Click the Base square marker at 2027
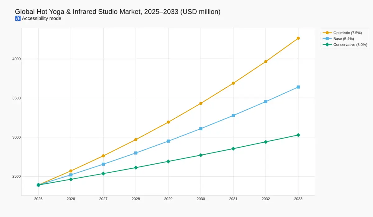 click(x=103, y=164)
